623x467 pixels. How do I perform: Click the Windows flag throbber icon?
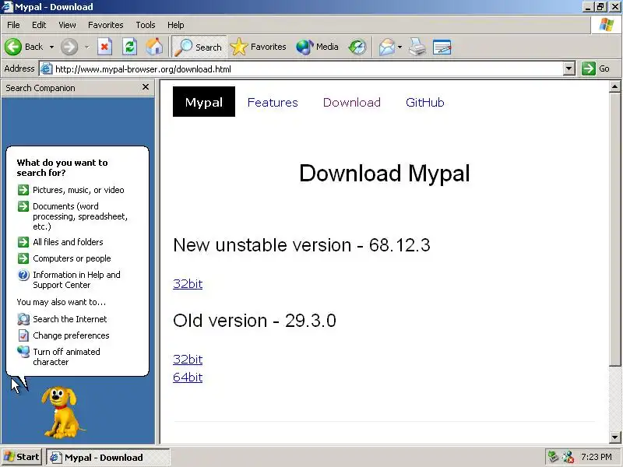coord(606,25)
